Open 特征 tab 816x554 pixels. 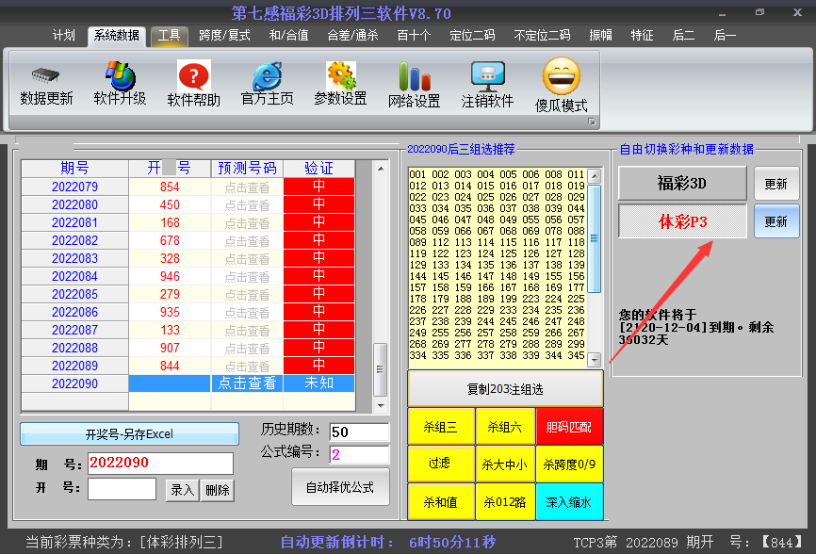(x=642, y=36)
